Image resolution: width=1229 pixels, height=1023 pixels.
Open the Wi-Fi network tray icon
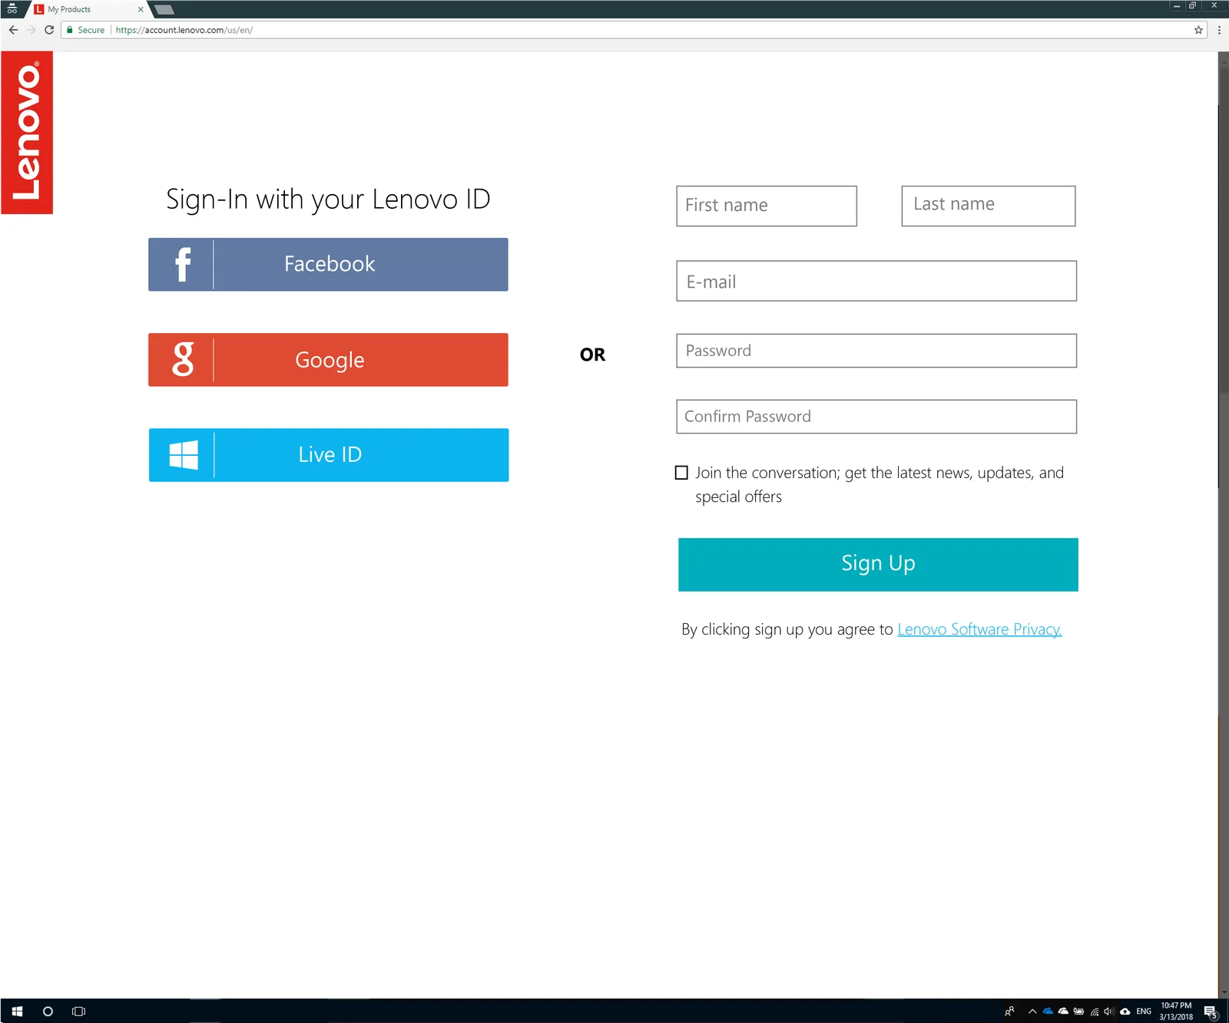(1095, 1011)
